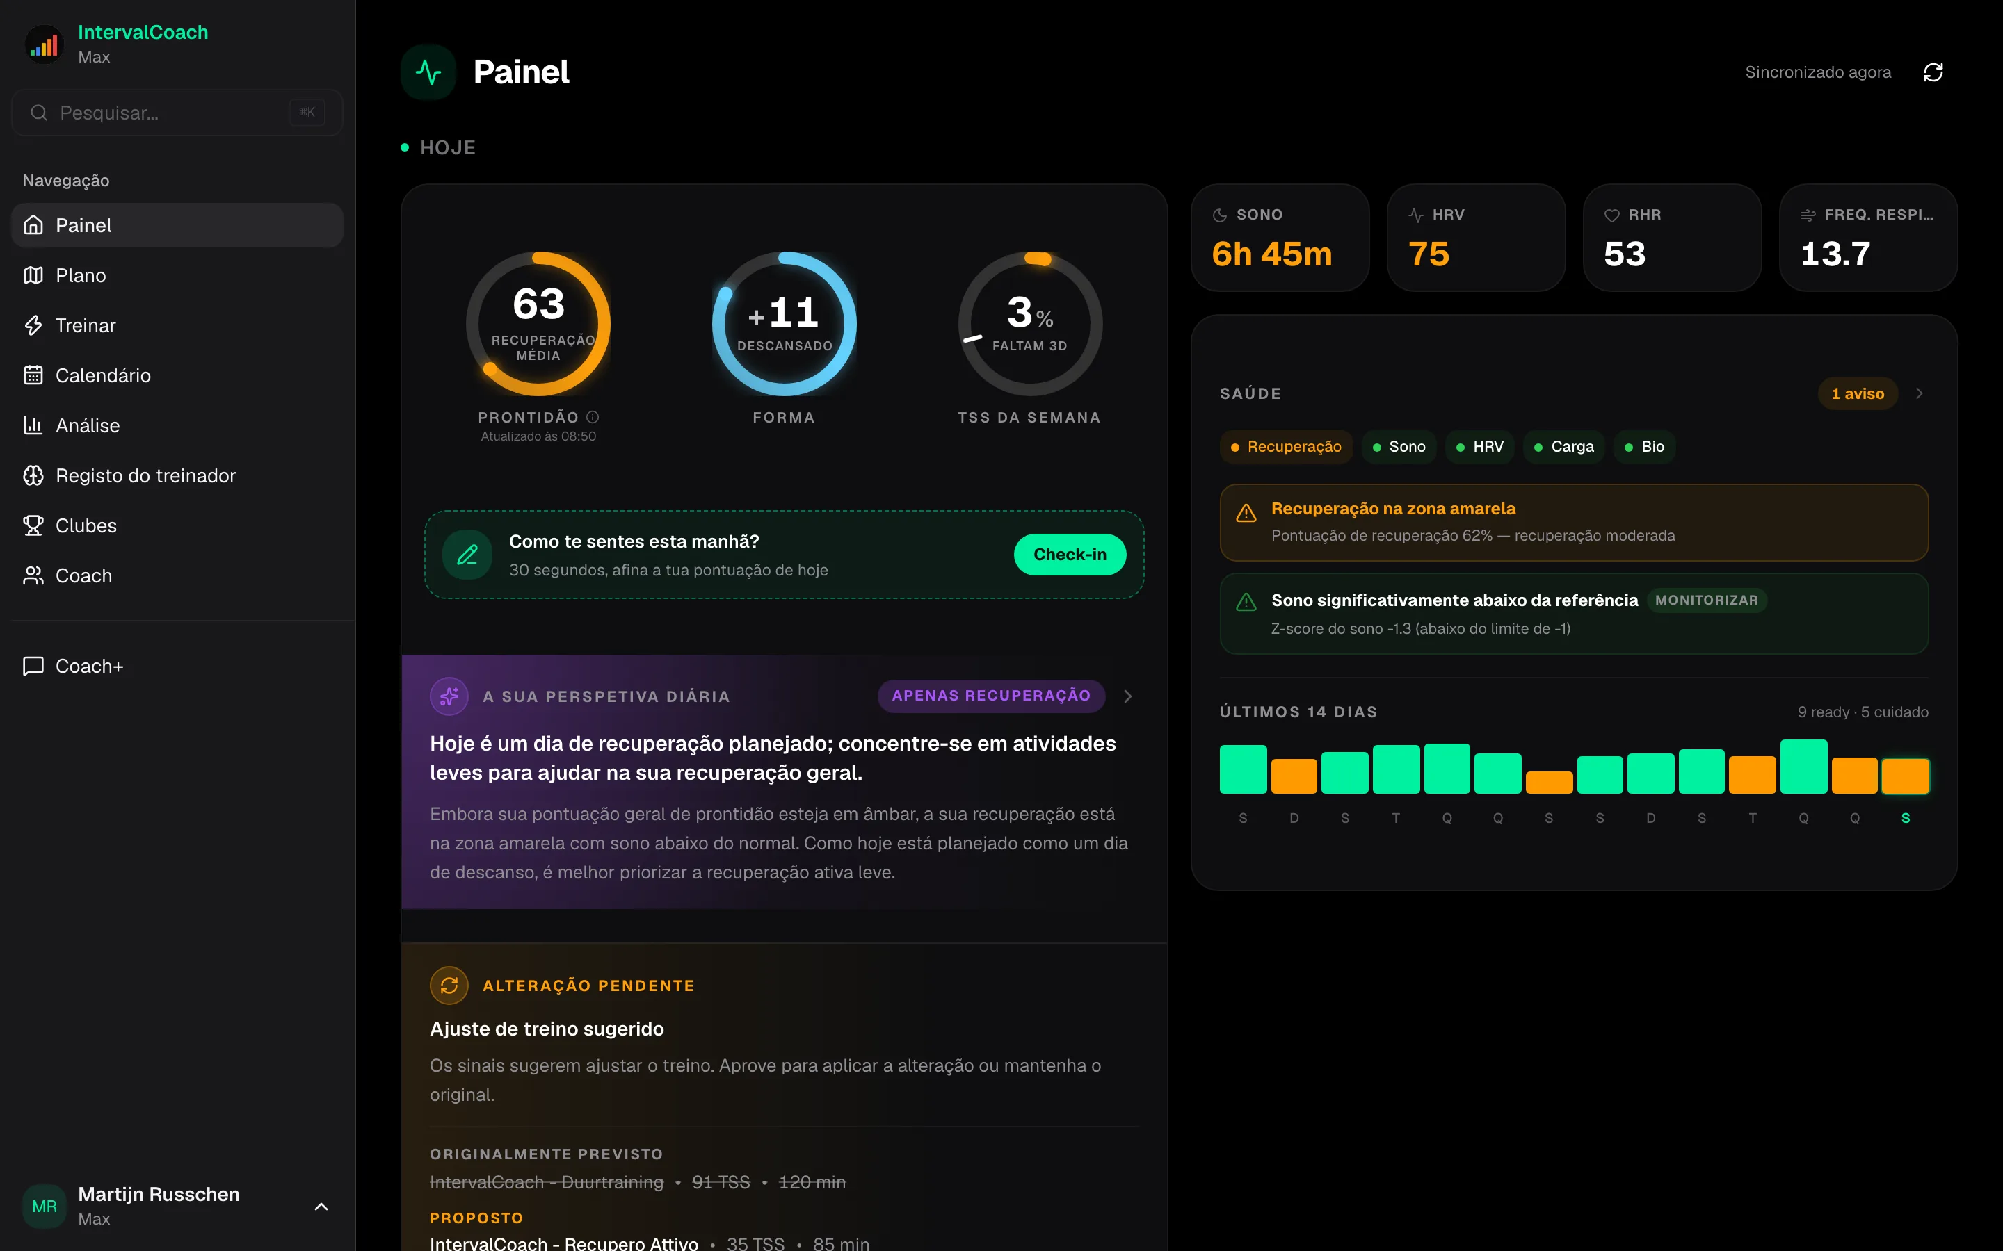Click the Calendário calendar icon
Viewport: 2003px width, 1251px height.
(x=33, y=375)
